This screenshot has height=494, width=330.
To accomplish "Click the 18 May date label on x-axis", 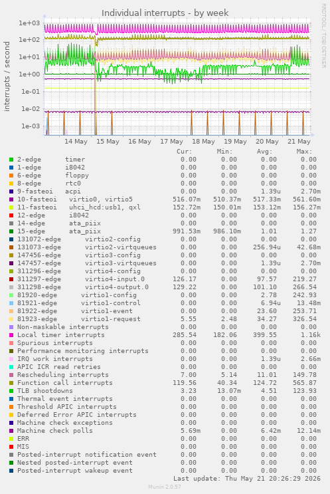I will point(203,142).
